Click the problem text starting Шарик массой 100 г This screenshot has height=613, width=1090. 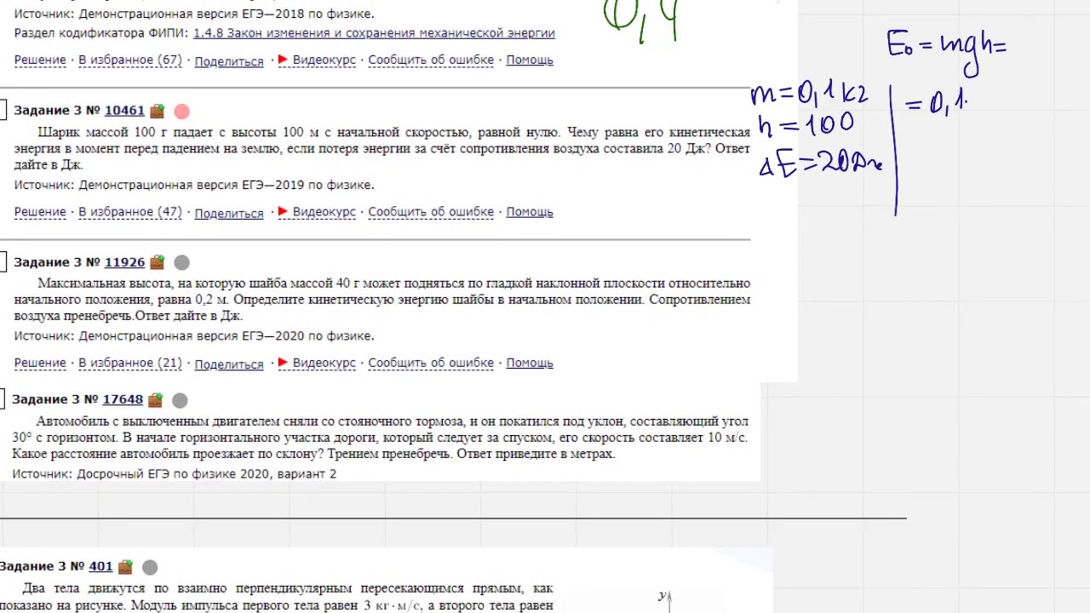382,148
